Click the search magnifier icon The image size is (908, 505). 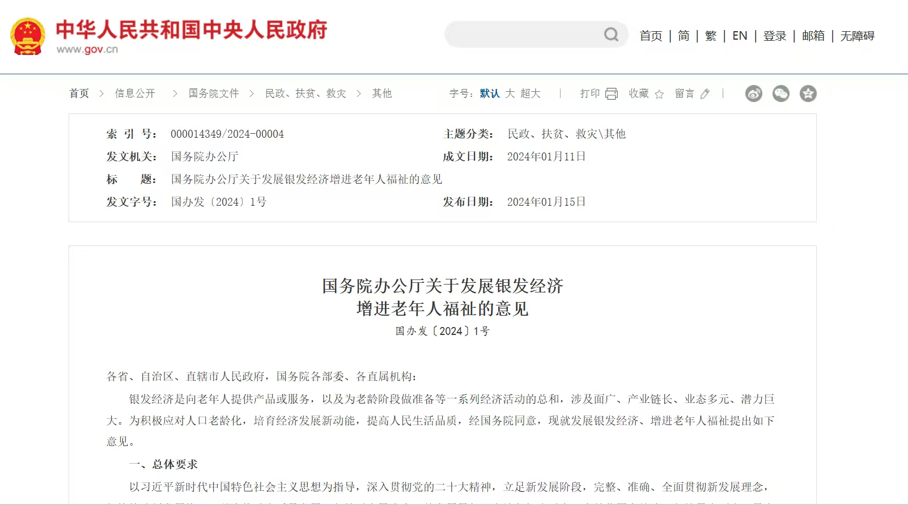pyautogui.click(x=611, y=35)
